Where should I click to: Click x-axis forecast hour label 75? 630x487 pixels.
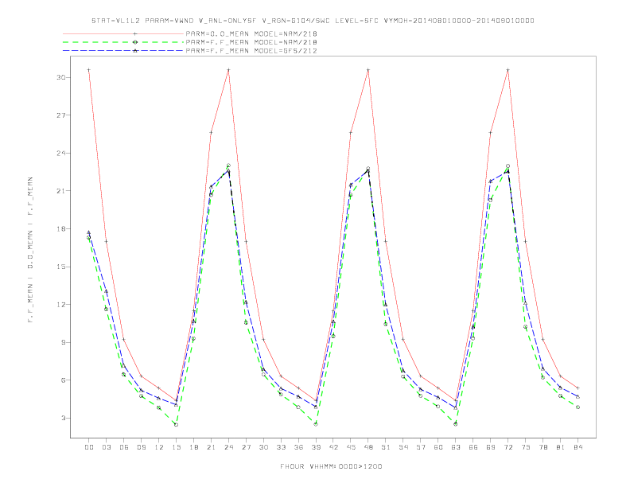pyautogui.click(x=526, y=447)
